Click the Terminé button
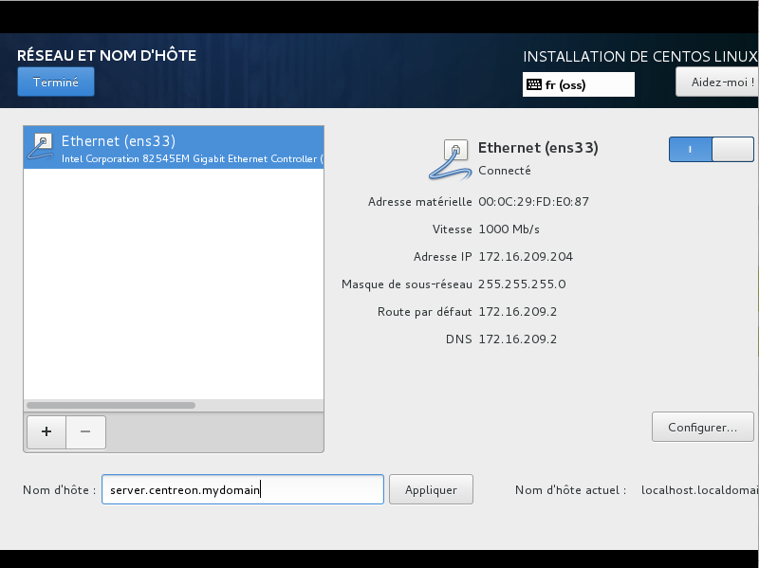The image size is (759, 568). coord(55,82)
